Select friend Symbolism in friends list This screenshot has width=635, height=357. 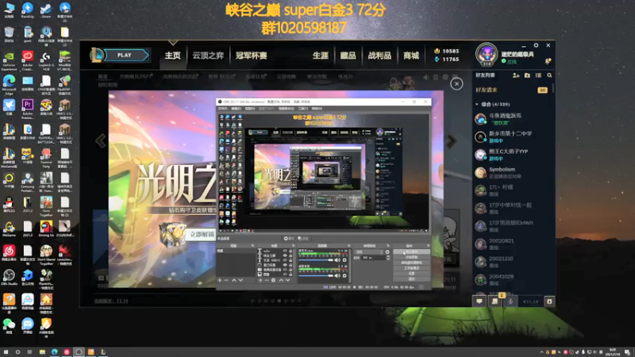pos(513,172)
